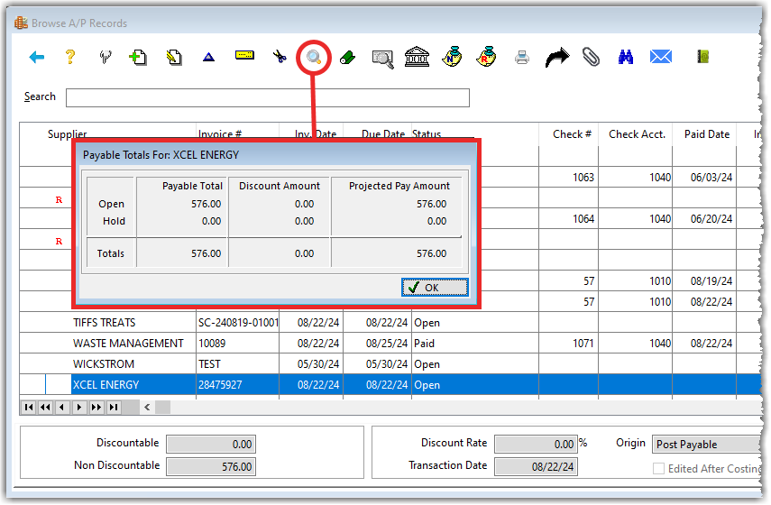Click the blue envelope email icon
Screen dimensions: 771x505
click(661, 57)
